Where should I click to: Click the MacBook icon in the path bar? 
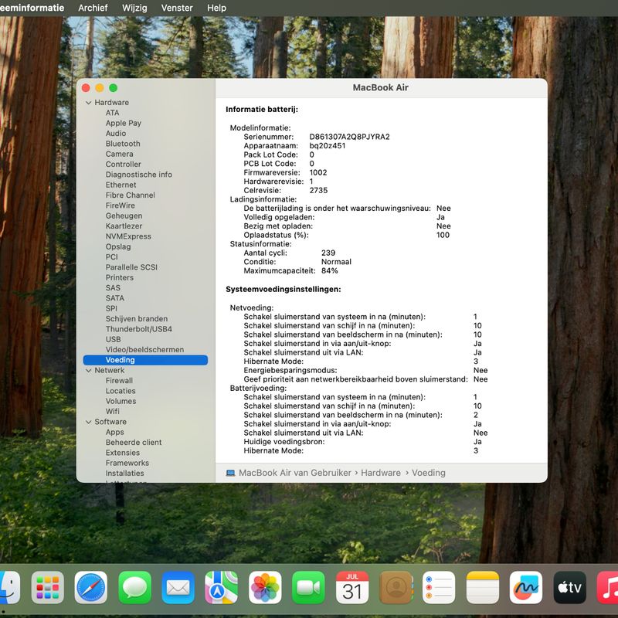point(230,473)
